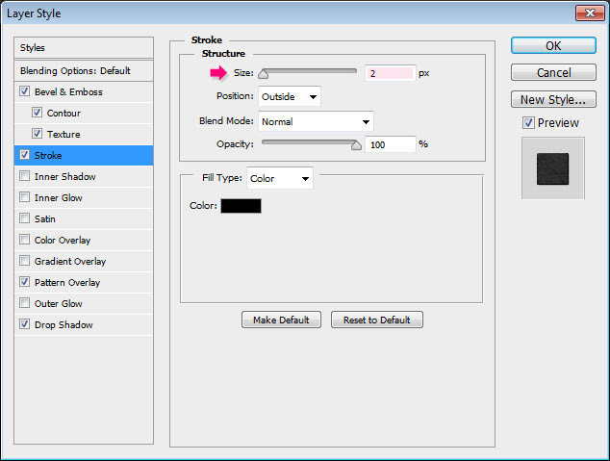The width and height of the screenshot is (610, 461).
Task: Enable the Inner Shadow checkbox
Action: click(x=24, y=177)
